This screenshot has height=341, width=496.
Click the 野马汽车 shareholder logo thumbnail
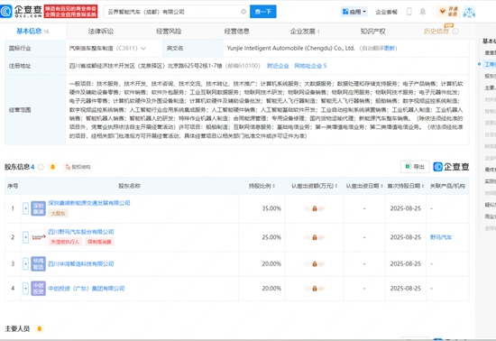tap(38, 237)
